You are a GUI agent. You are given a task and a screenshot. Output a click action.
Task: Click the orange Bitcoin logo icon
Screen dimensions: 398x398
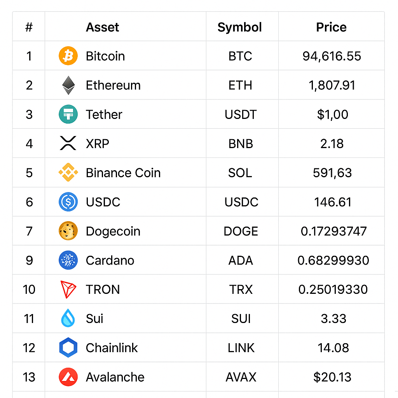click(68, 56)
